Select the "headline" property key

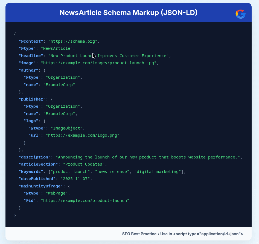31,56
